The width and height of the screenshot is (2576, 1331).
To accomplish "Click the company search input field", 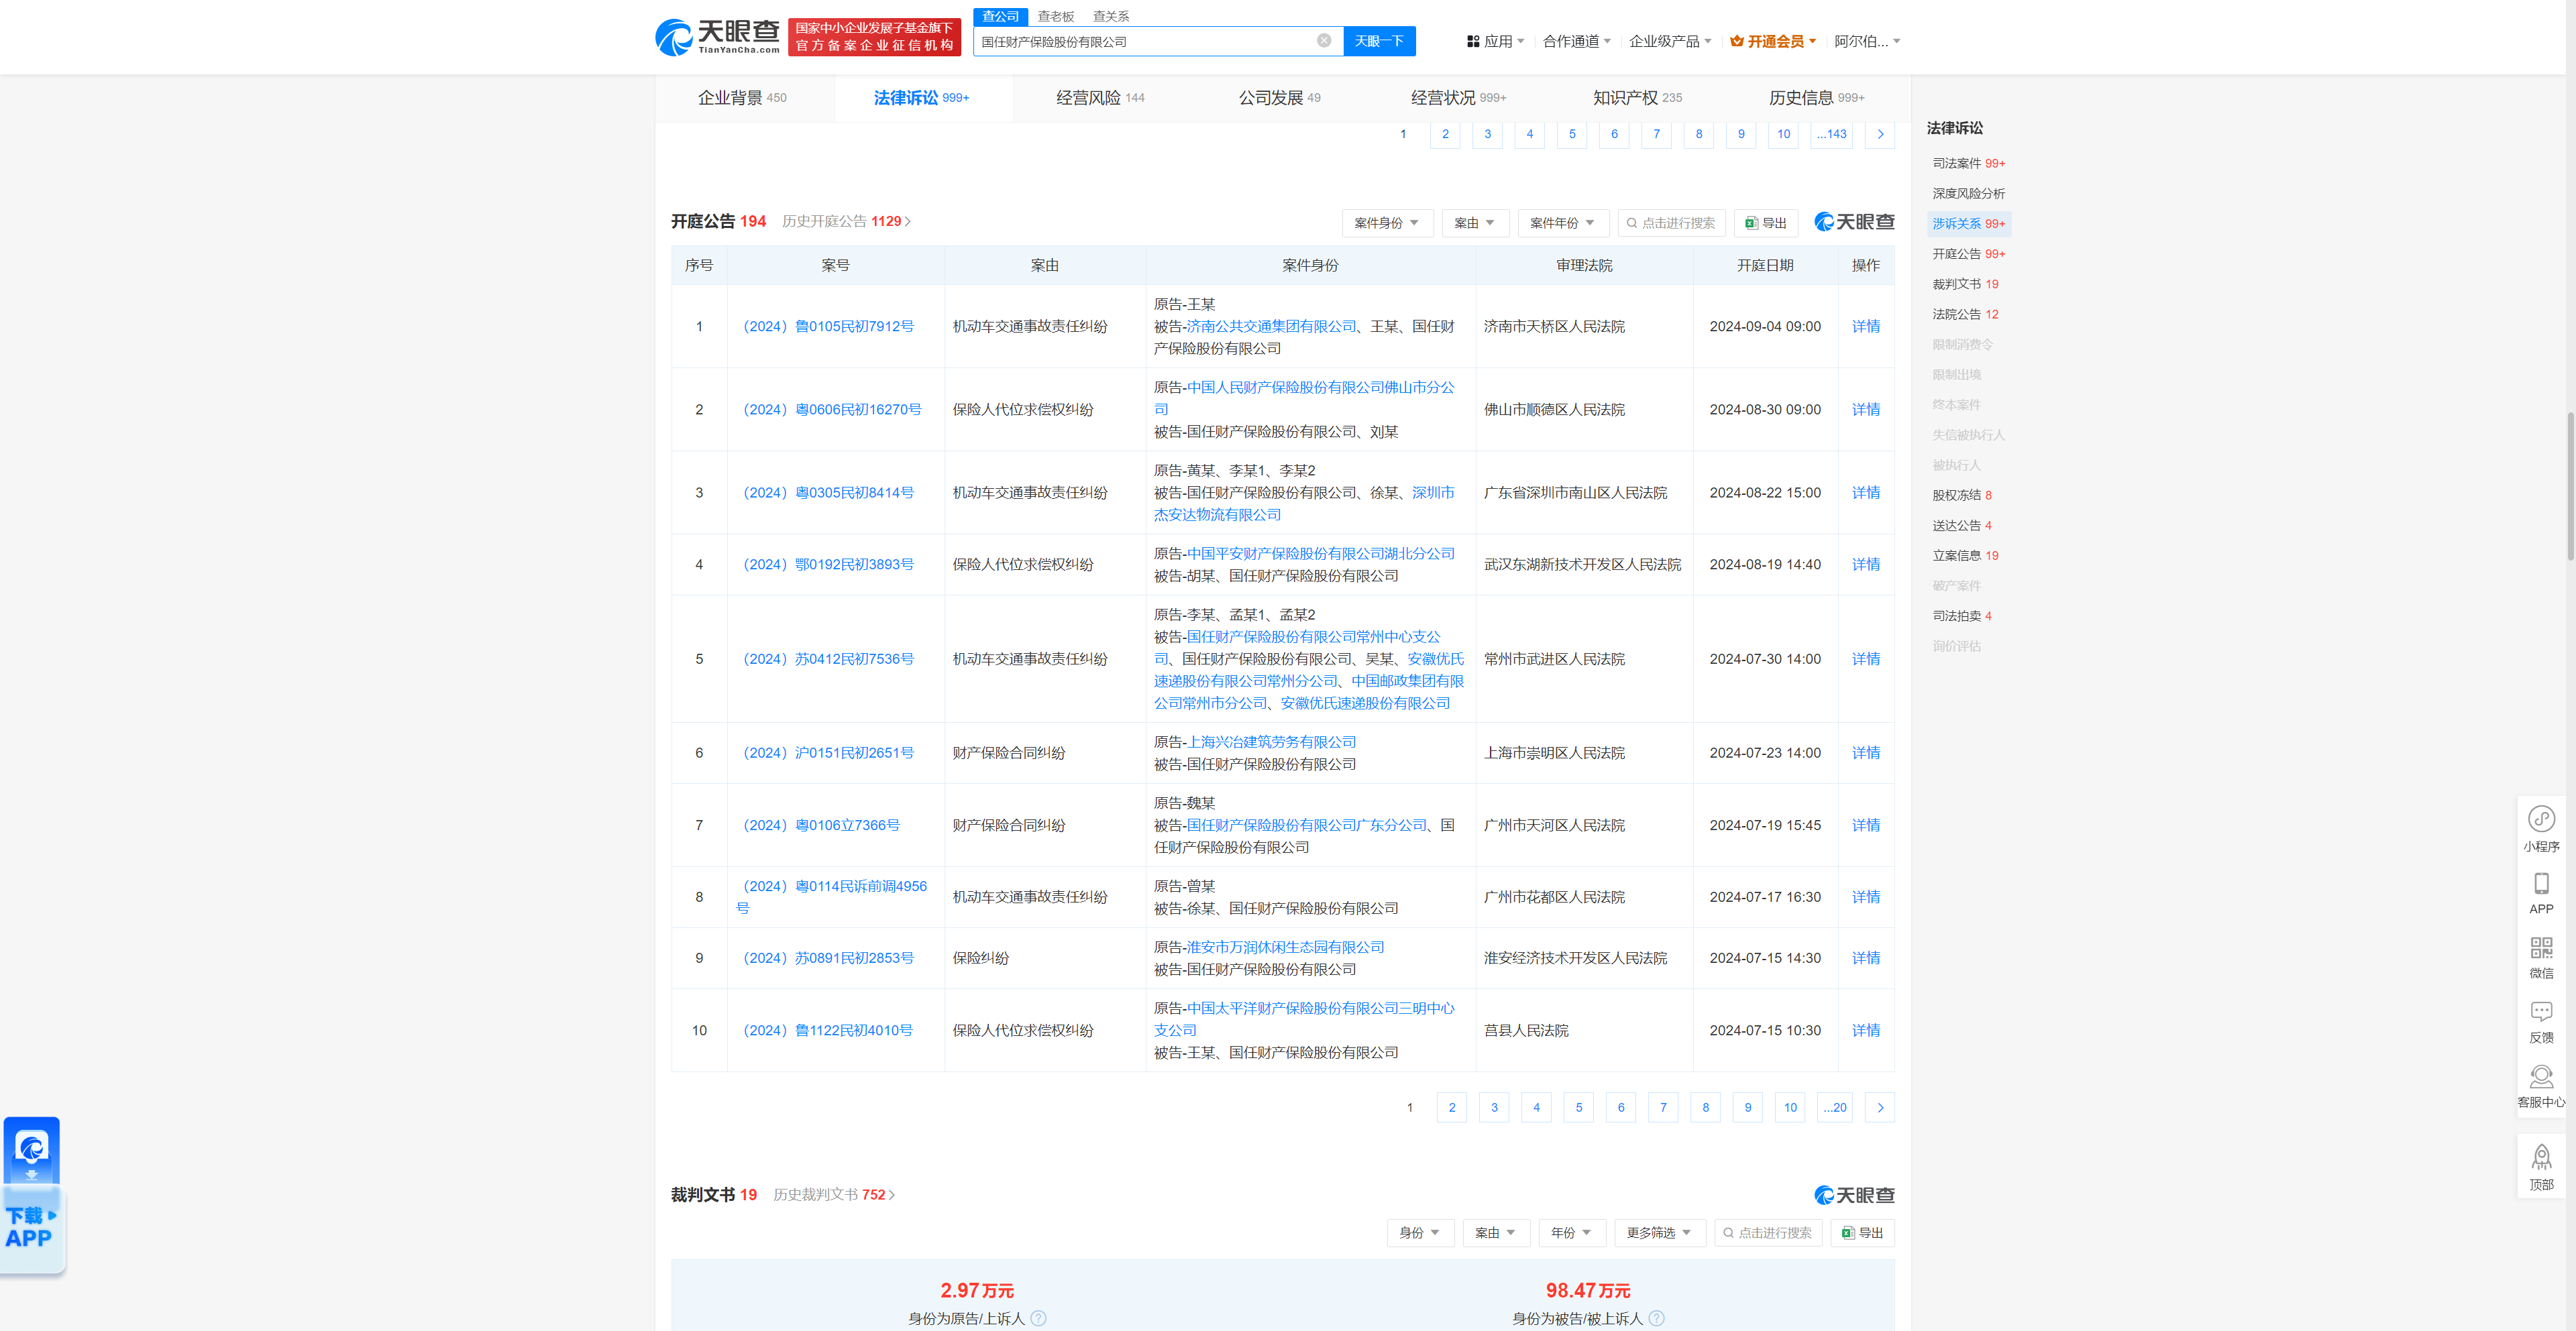I will click(1145, 41).
